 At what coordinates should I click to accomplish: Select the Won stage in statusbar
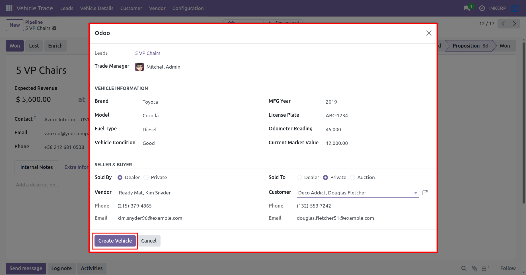[x=505, y=46]
